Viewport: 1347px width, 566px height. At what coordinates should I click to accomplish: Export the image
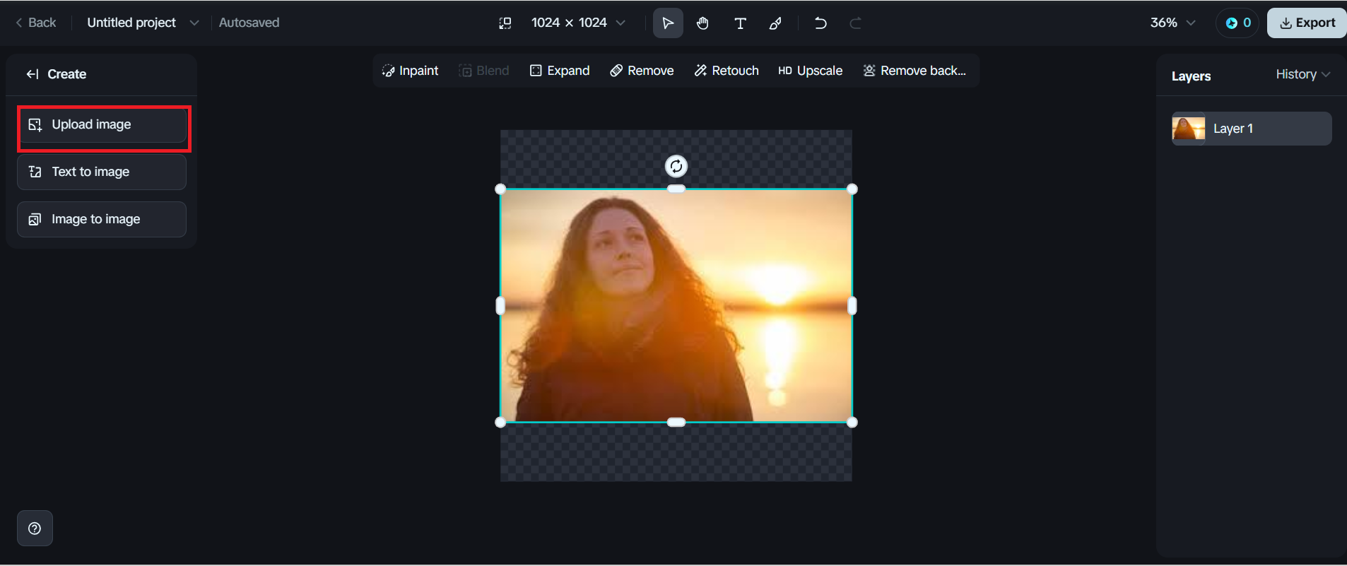coord(1307,23)
